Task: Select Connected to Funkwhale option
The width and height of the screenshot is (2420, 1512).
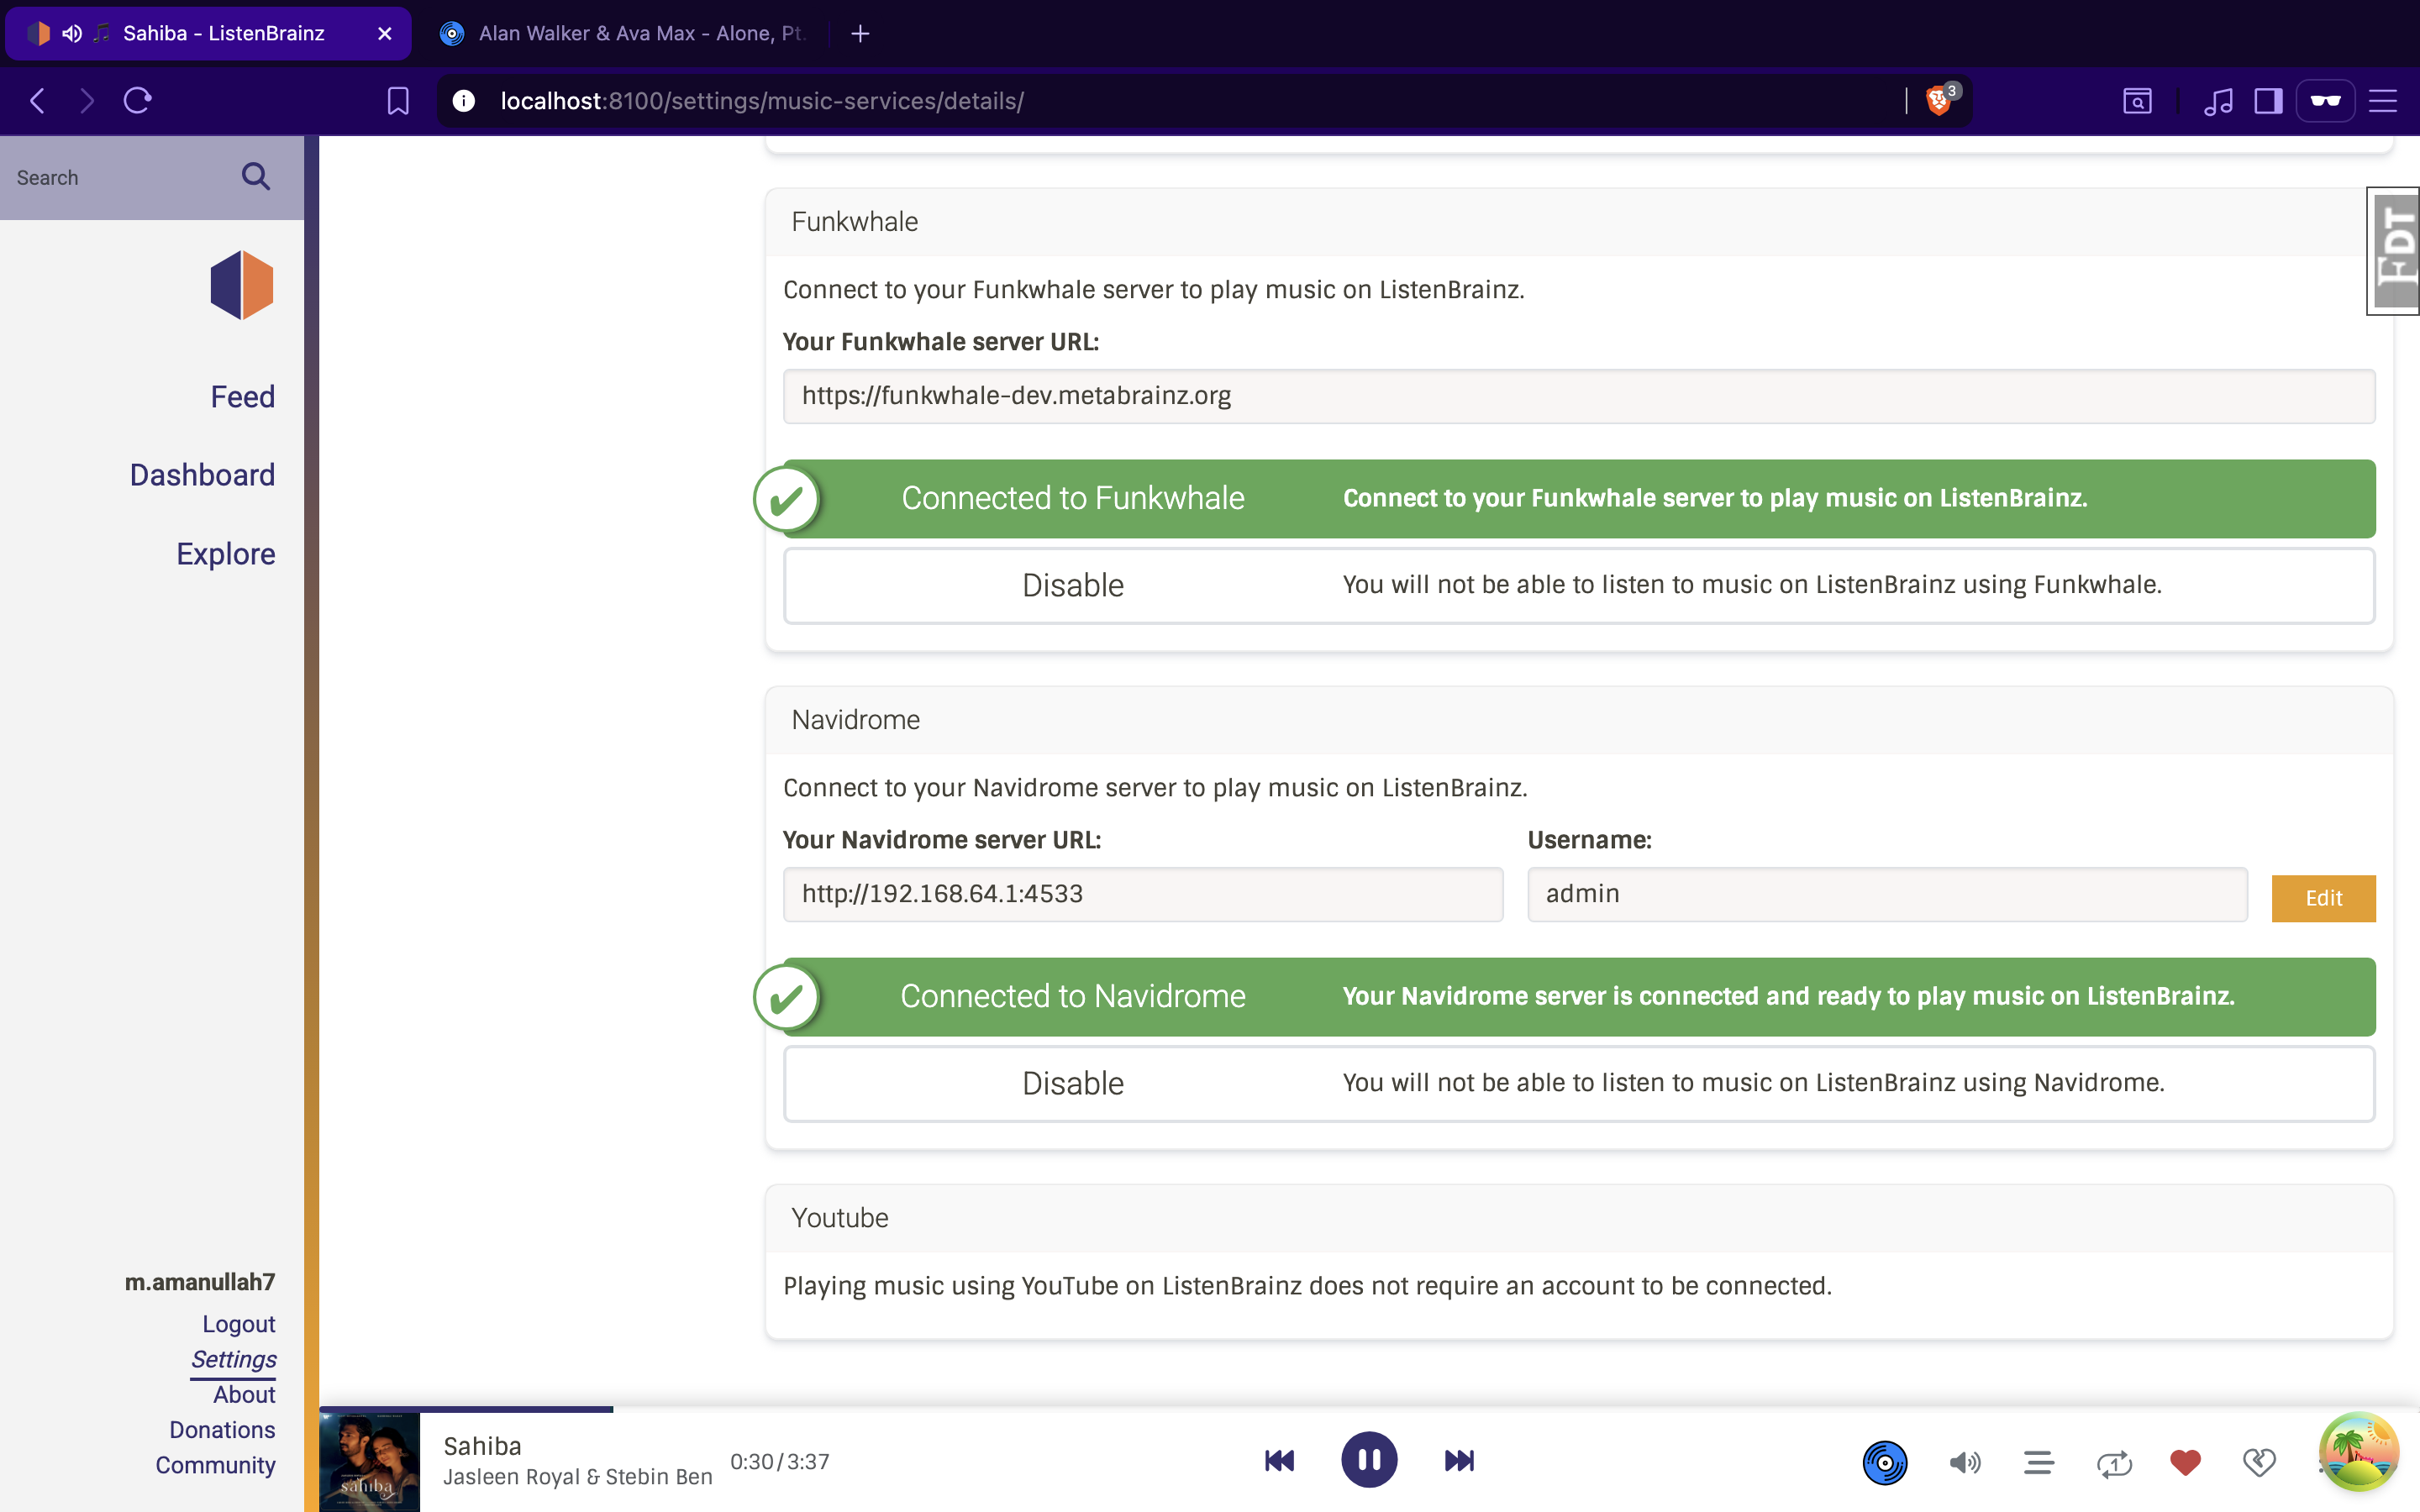Action: (1579, 498)
